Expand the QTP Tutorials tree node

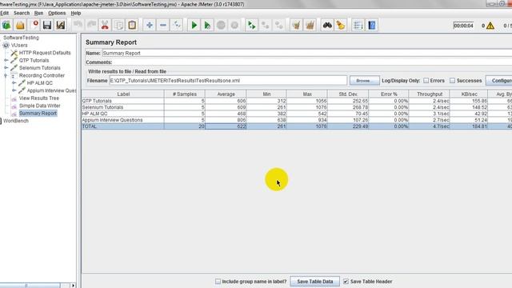pos(6,61)
